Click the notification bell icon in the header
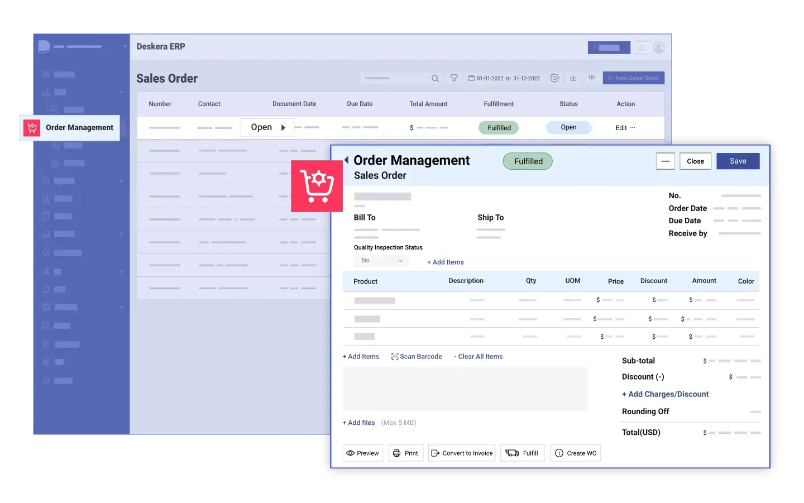The width and height of the screenshot is (804, 503). [x=641, y=47]
